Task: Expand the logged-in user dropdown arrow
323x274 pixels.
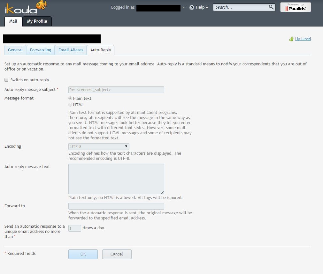Action: click(183, 8)
